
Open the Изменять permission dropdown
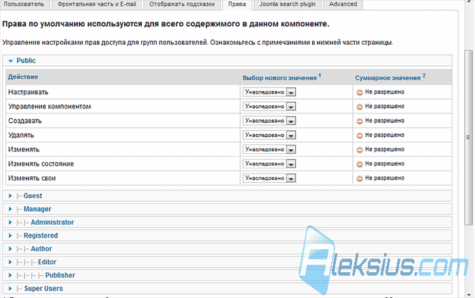click(269, 149)
